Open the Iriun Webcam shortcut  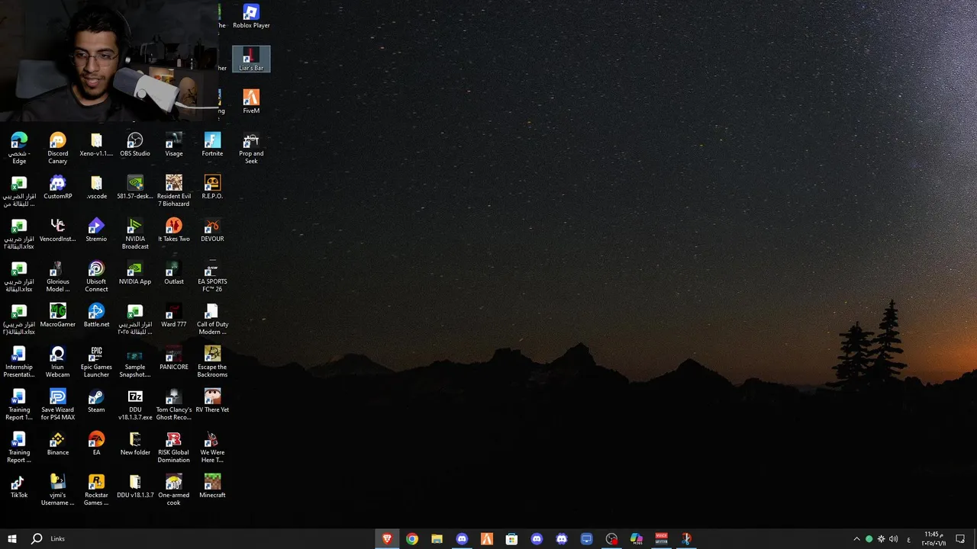tap(58, 361)
